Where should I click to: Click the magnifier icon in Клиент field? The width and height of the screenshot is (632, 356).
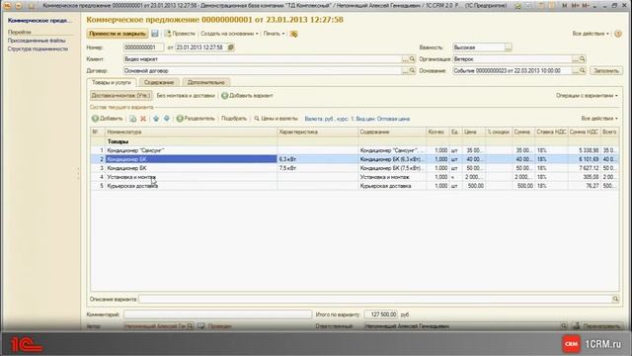[412, 59]
